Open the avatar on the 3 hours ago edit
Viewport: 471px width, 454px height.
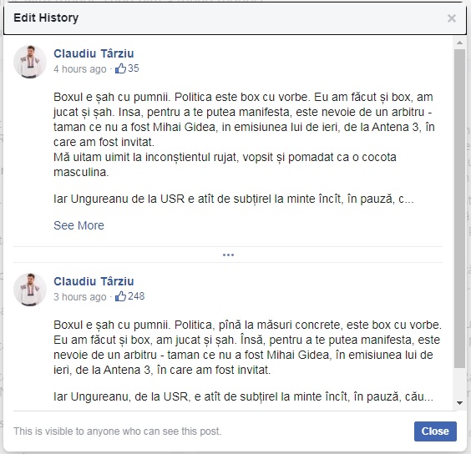(x=30, y=290)
